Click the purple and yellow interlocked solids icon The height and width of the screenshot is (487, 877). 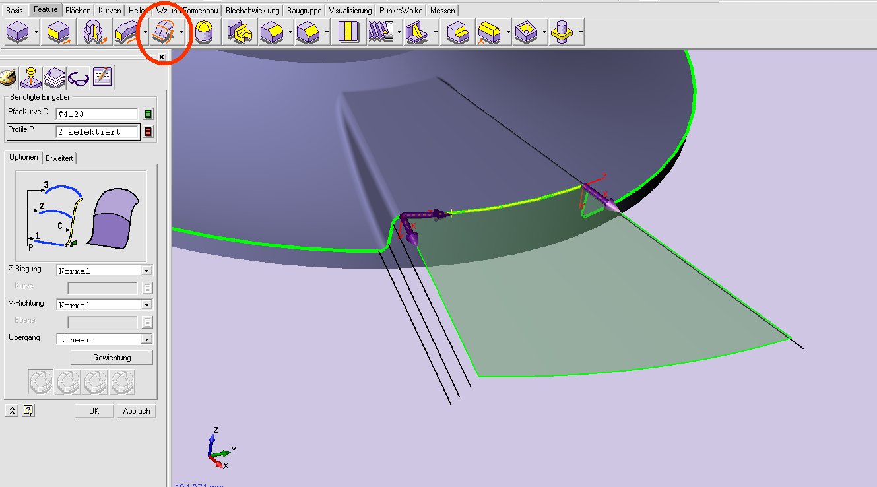(x=239, y=32)
